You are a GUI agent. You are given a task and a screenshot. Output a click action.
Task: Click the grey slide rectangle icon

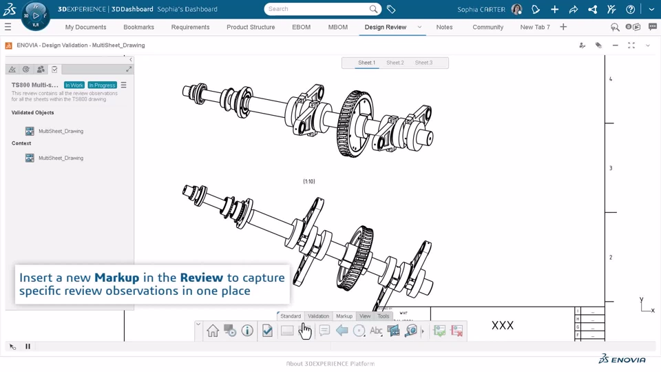click(287, 331)
